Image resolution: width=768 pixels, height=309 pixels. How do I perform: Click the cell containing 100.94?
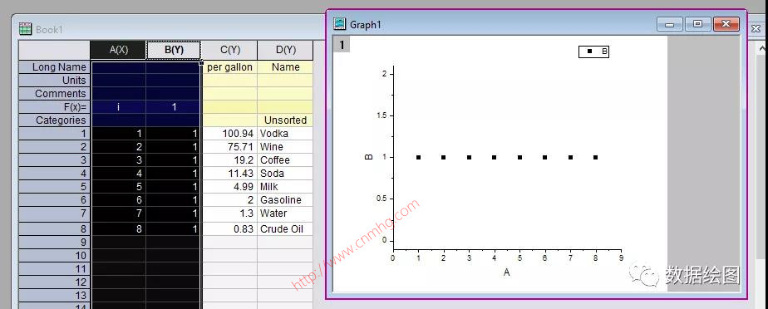(x=229, y=133)
